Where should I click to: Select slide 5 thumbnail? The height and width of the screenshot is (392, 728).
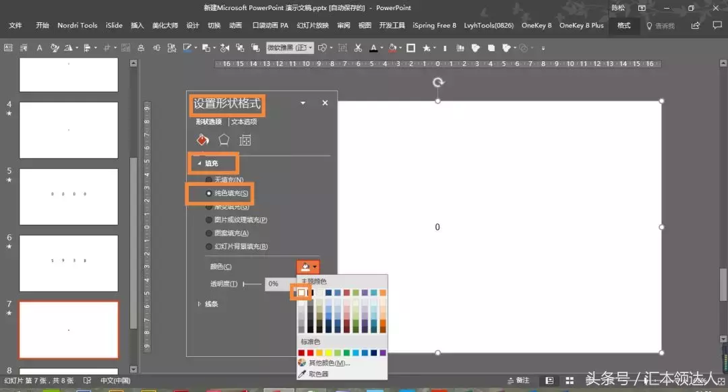point(69,197)
